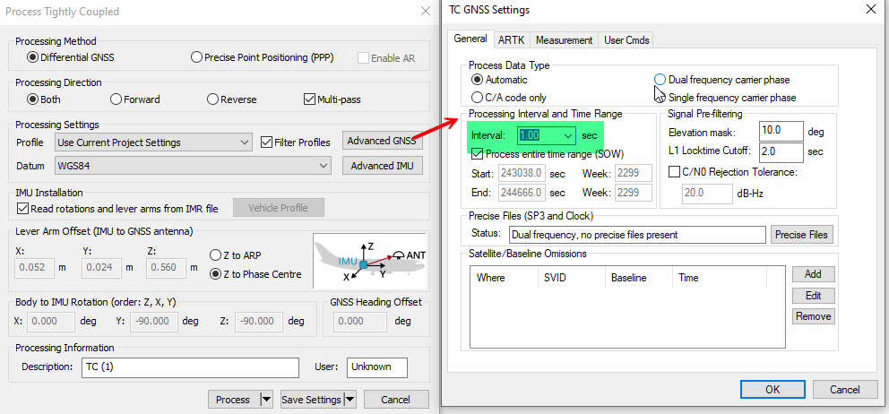
Task: Click the Description field containing TC (1)
Action: [x=191, y=367]
